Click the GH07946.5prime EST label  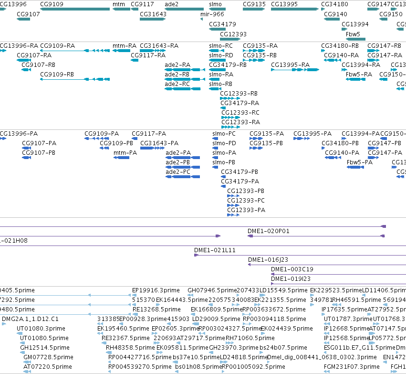[x=212, y=290]
